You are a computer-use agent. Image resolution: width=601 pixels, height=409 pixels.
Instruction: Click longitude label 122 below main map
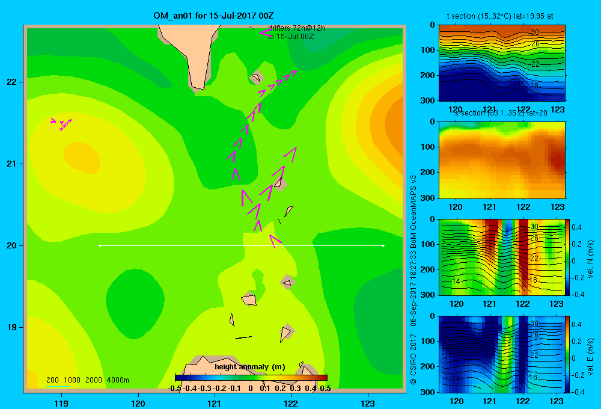[291, 403]
